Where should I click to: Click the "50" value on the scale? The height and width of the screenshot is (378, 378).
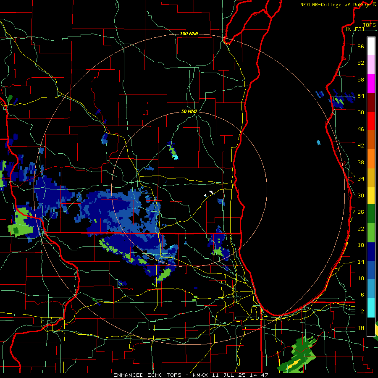click(361, 112)
